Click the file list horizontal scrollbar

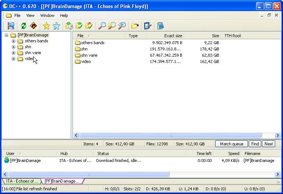pos(171,135)
